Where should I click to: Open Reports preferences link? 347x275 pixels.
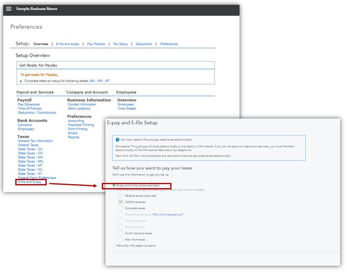point(74,137)
